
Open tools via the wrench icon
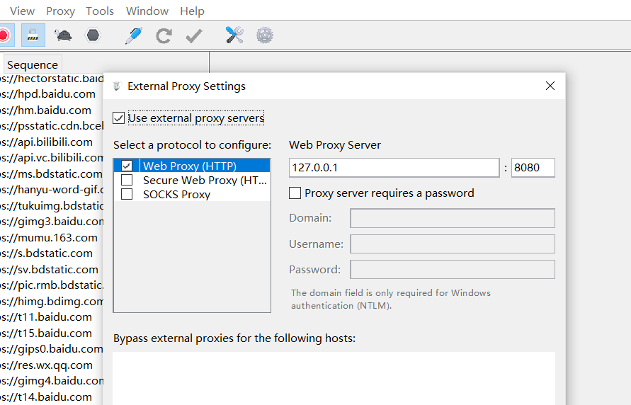click(234, 35)
